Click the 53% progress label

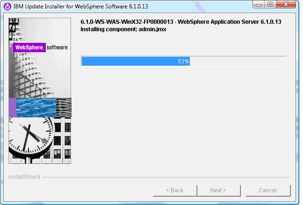pos(183,61)
